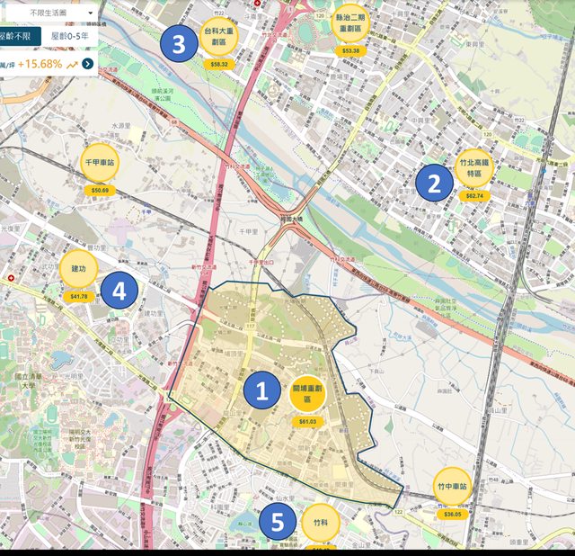The height and width of the screenshot is (556, 575).
Task: Open the 竹科 area bubble
Action: 321,522
